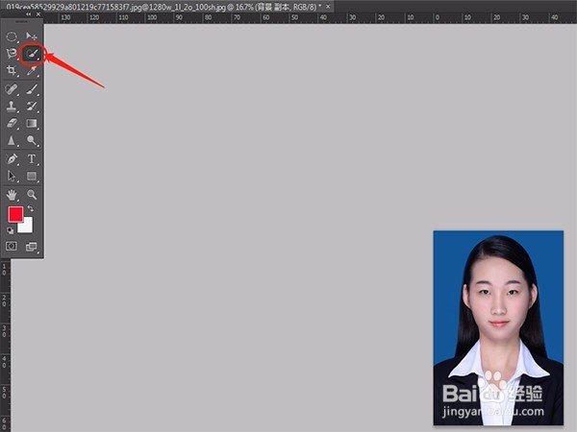Swap foreground and background colors
Screen dimensions: 577x432
31,209
